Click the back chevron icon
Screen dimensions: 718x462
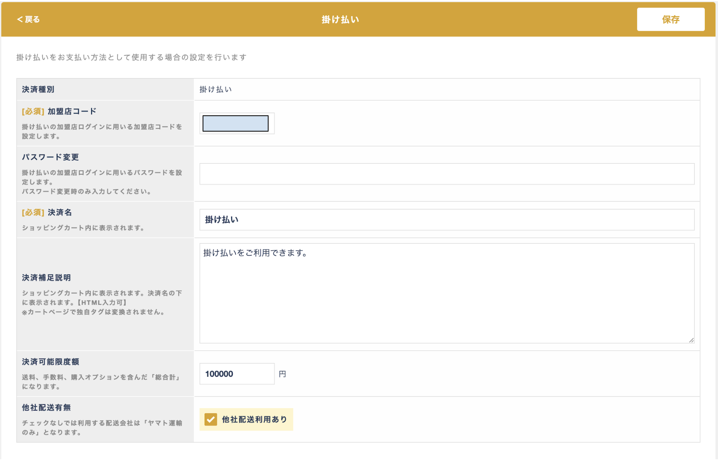pyautogui.click(x=19, y=19)
